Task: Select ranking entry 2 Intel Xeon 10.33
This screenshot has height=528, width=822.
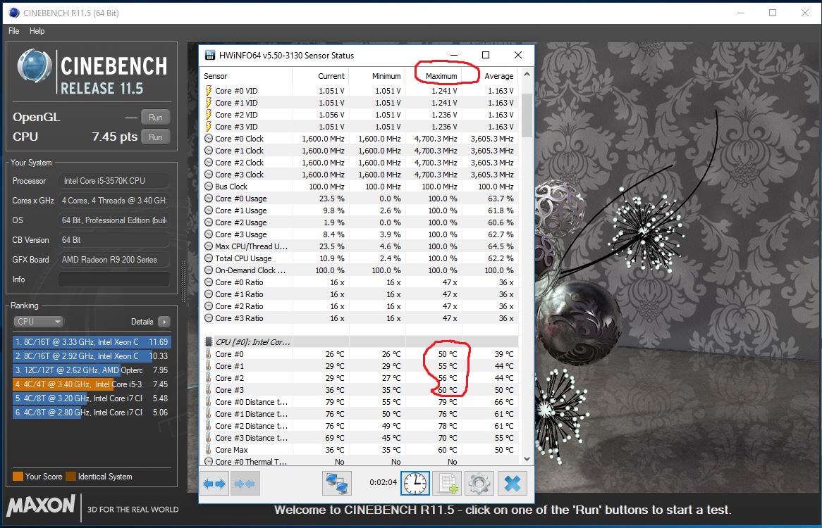Action: 92,356
